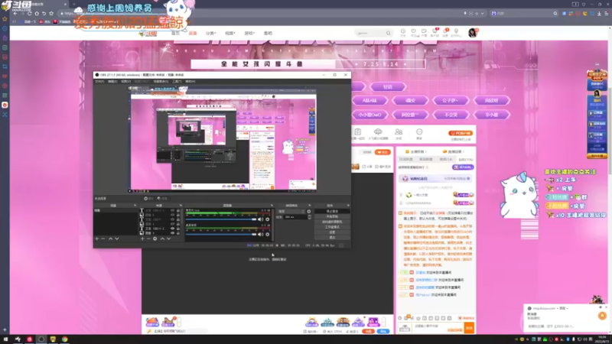Open the more (…) icon in room toolbar
This screenshot has width=612, height=344.
pos(419,131)
